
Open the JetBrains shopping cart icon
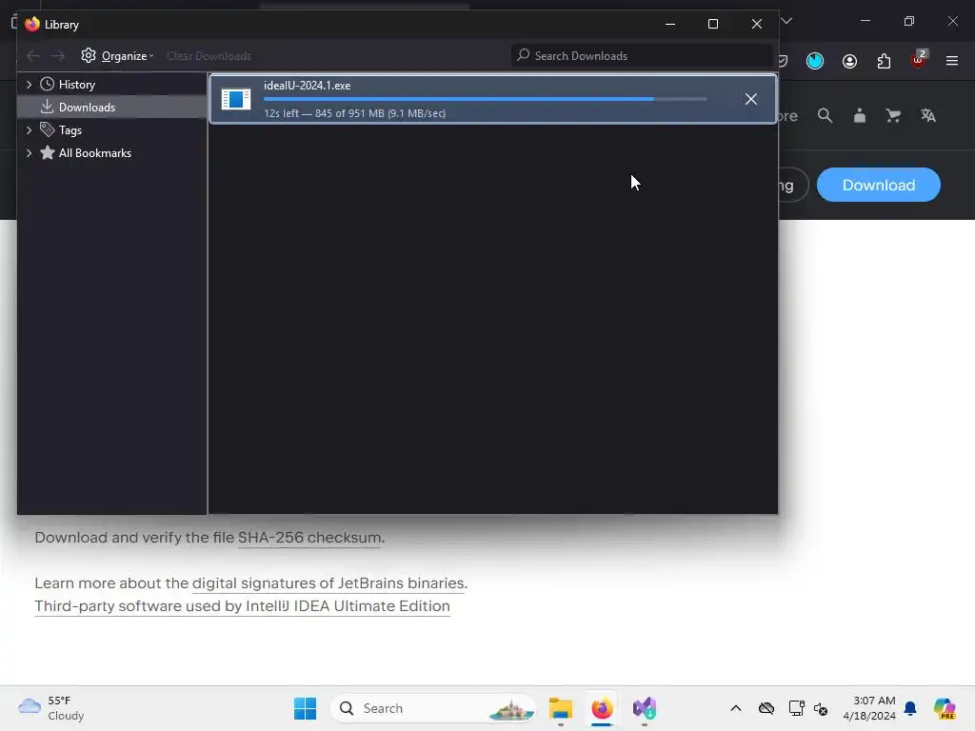[x=893, y=115]
